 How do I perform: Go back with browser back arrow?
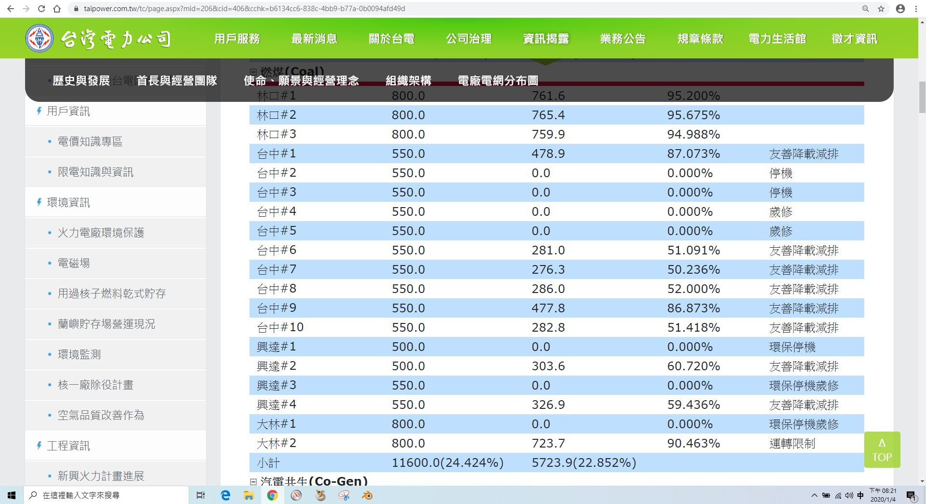point(11,9)
